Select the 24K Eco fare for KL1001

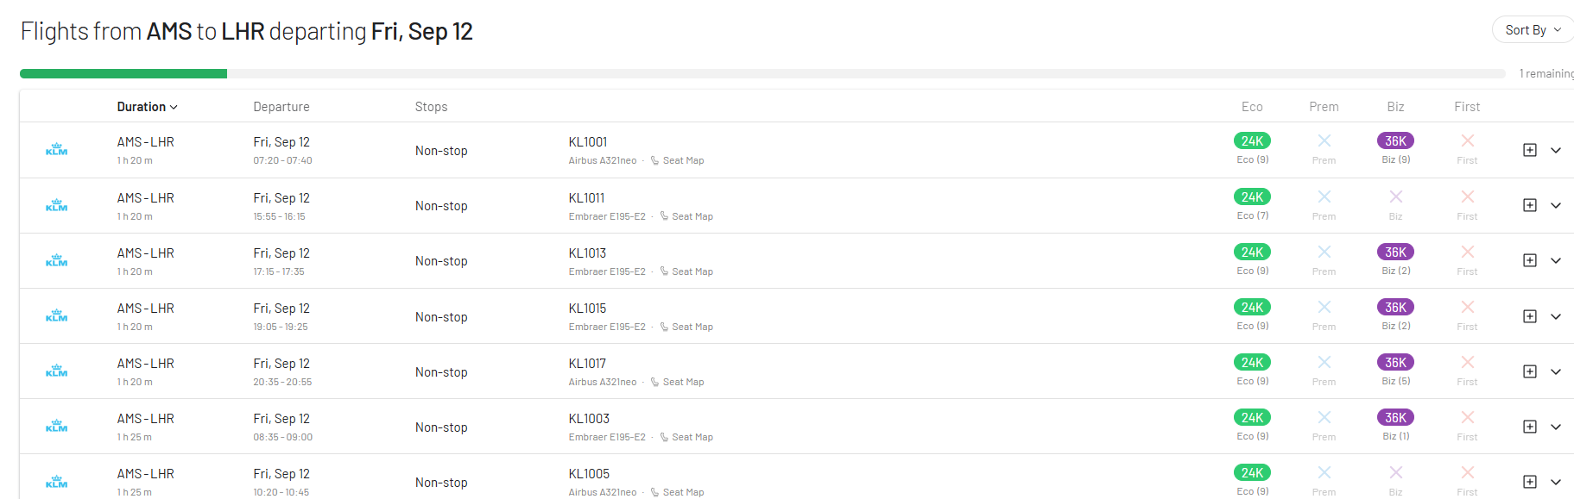[1252, 141]
